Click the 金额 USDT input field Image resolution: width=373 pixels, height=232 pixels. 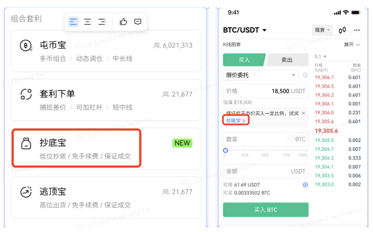(x=266, y=172)
